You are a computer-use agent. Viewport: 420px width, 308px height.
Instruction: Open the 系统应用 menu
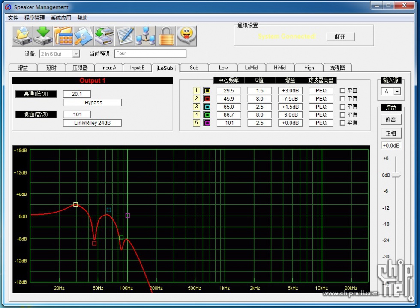click(61, 18)
